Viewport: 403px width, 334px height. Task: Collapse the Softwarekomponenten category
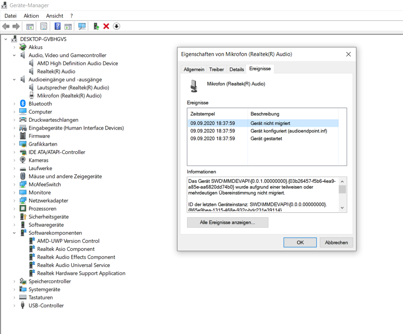tap(15, 233)
